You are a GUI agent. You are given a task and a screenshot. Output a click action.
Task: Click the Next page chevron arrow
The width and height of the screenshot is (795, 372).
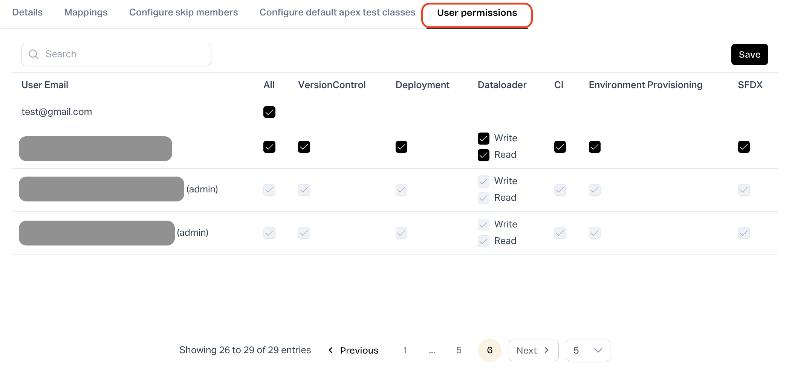(x=547, y=350)
